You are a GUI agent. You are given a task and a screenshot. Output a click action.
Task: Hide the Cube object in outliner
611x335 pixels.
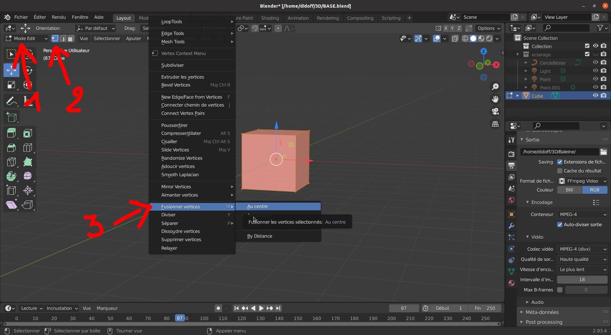tap(595, 95)
